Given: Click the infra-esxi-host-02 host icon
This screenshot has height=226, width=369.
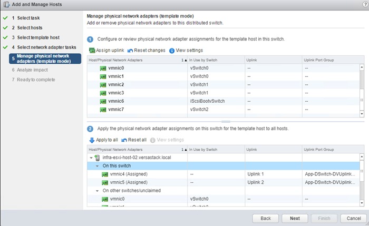Looking at the screenshot, I should pyautogui.click(x=97, y=158).
